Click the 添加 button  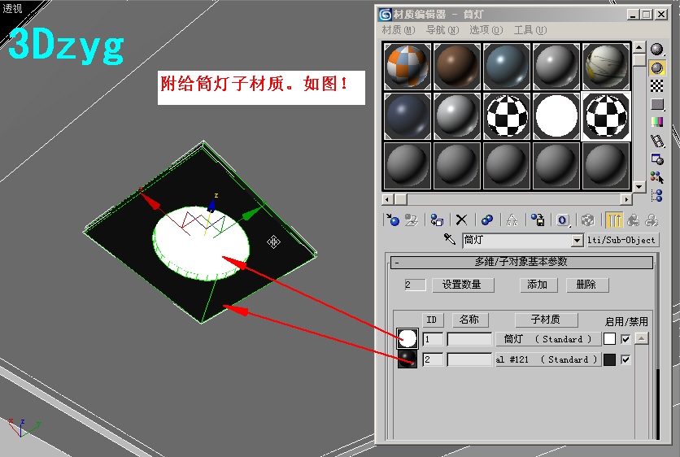[x=538, y=285]
